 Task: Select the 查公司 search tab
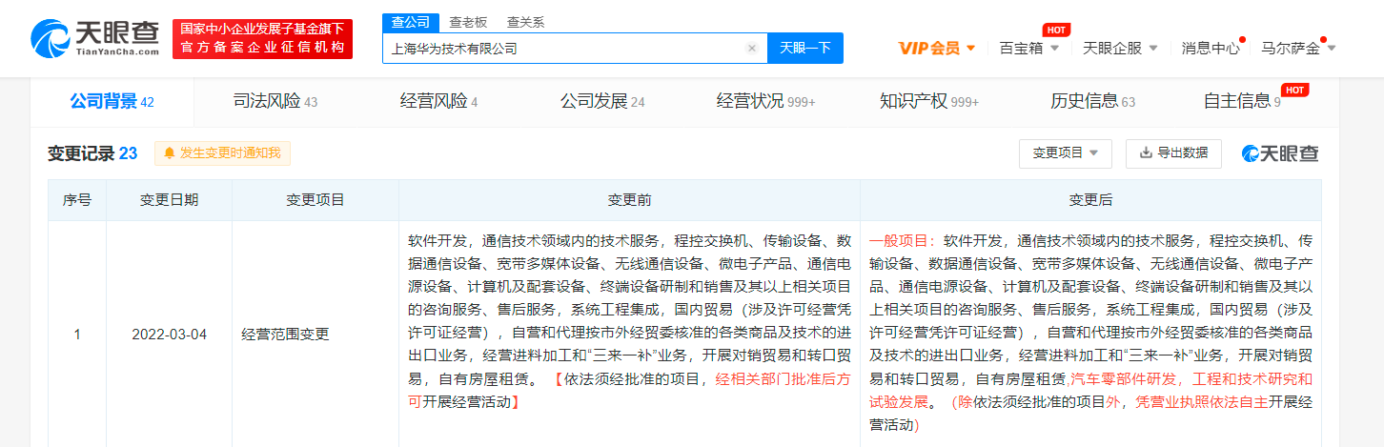[x=411, y=22]
